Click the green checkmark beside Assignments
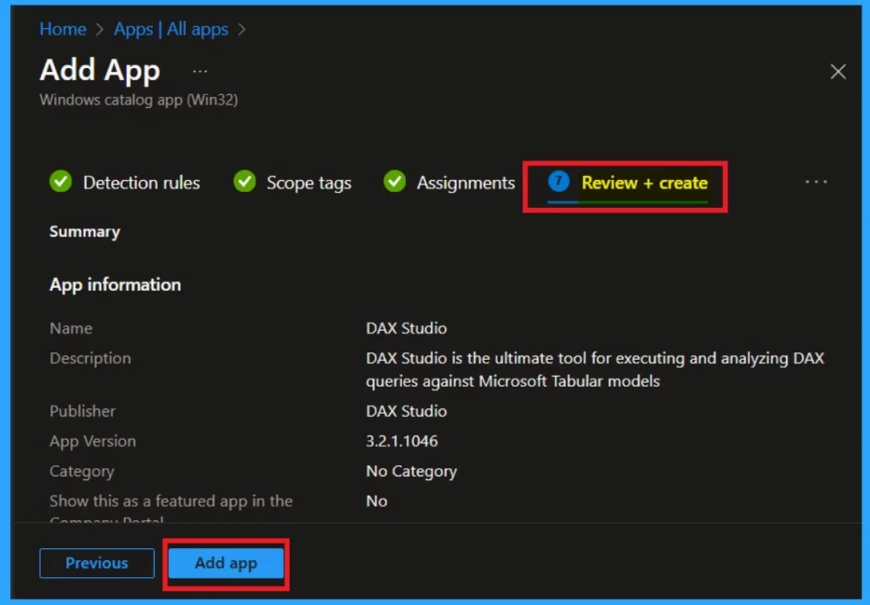Viewport: 870px width, 605px height. click(394, 182)
